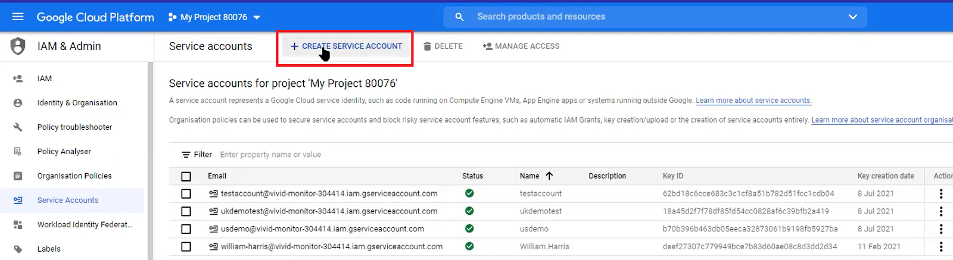Open william-harris@vivid-monitor email link
The image size is (953, 260).
point(332,246)
